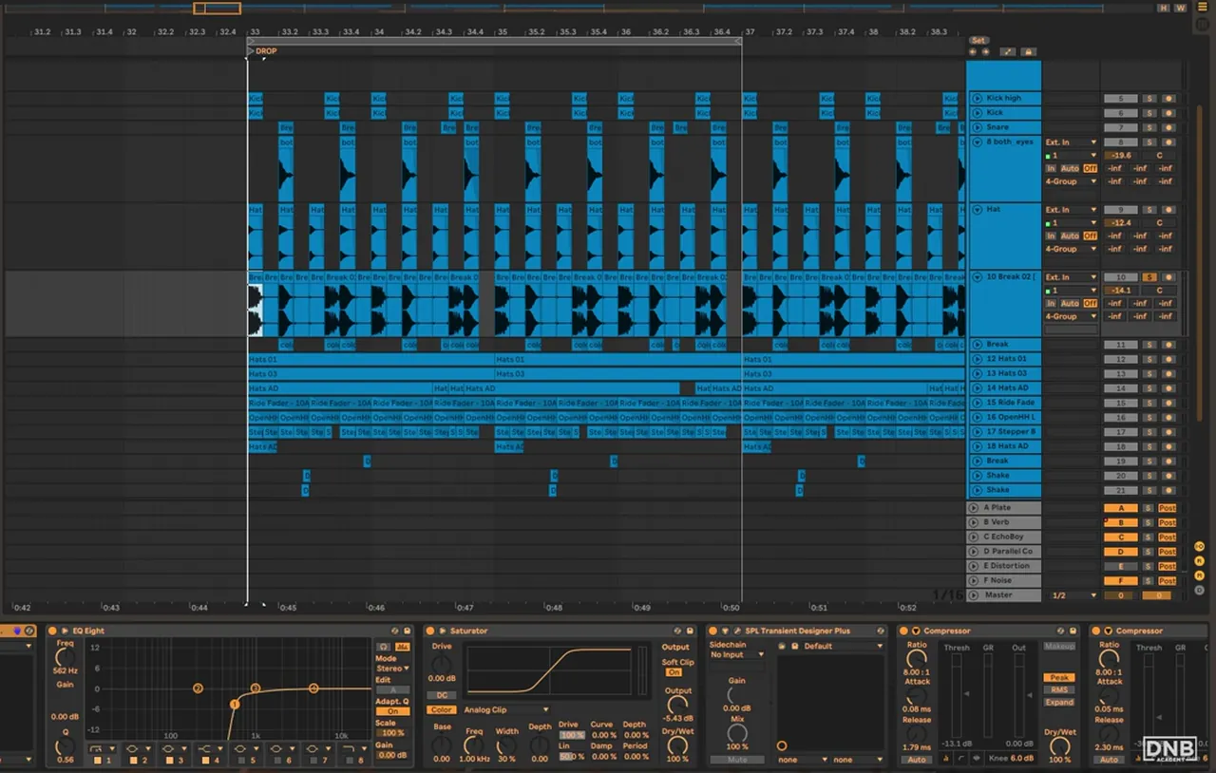Go to the previous locator
Image resolution: width=1216 pixels, height=773 pixels.
(x=973, y=51)
